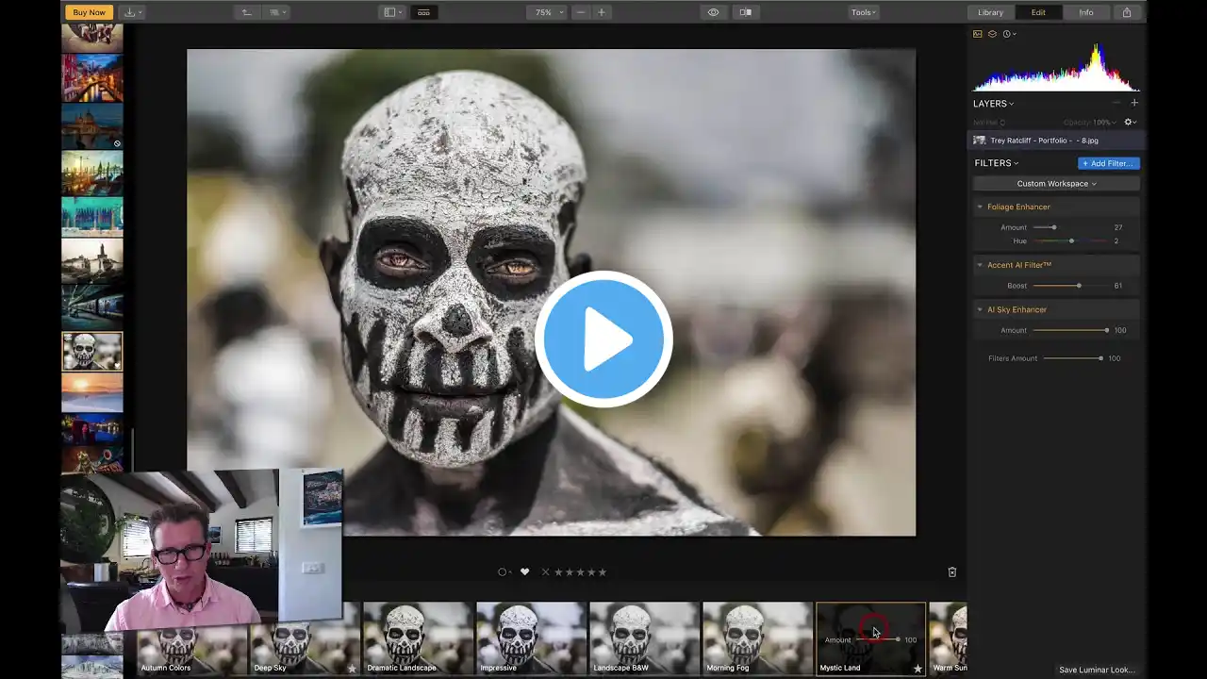Toggle the eye quick preview icon
The image size is (1207, 679).
click(713, 12)
